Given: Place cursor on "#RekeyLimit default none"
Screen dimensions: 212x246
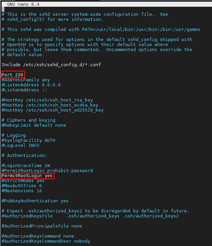Looking at the screenshot, I should click(34, 125).
